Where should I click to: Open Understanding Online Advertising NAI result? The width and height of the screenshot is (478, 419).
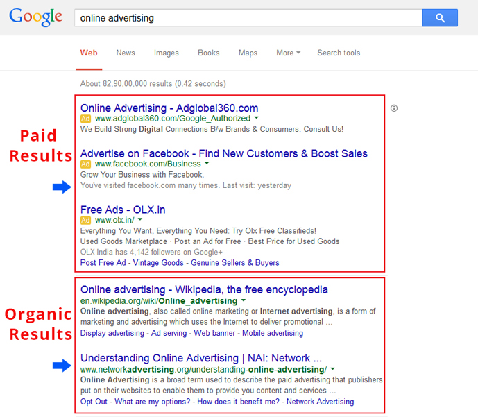[x=200, y=358]
